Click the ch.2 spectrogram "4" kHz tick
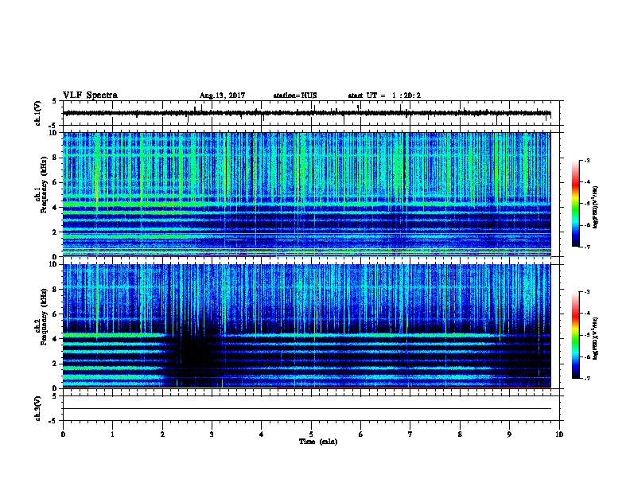The height and width of the screenshot is (487, 630). [55, 339]
